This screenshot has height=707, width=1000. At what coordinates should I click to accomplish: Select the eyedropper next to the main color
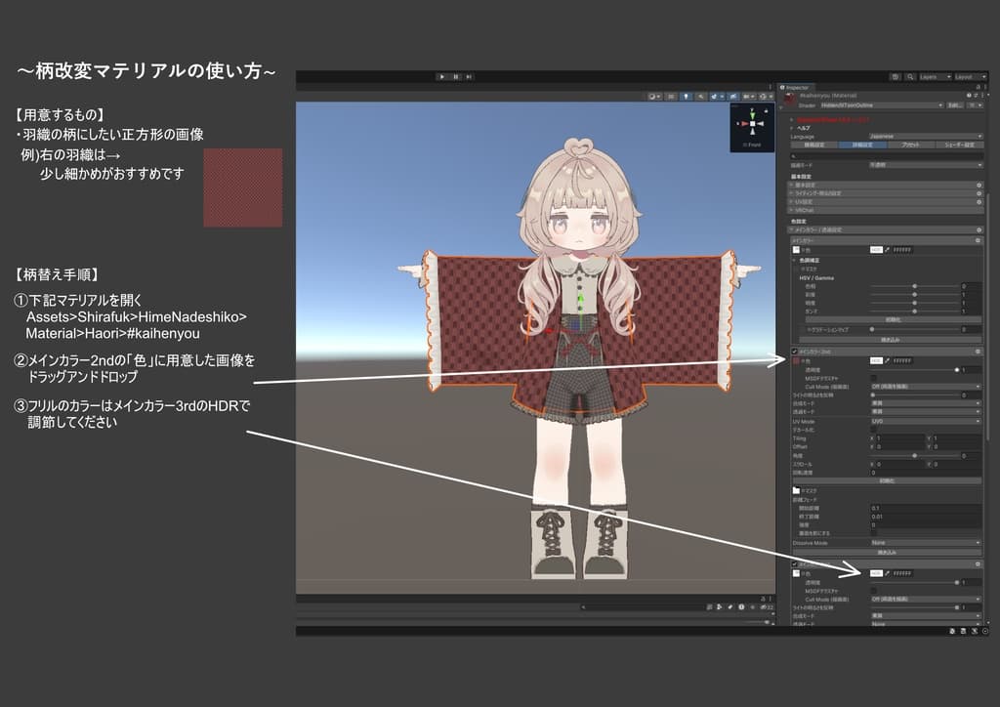coord(888,250)
